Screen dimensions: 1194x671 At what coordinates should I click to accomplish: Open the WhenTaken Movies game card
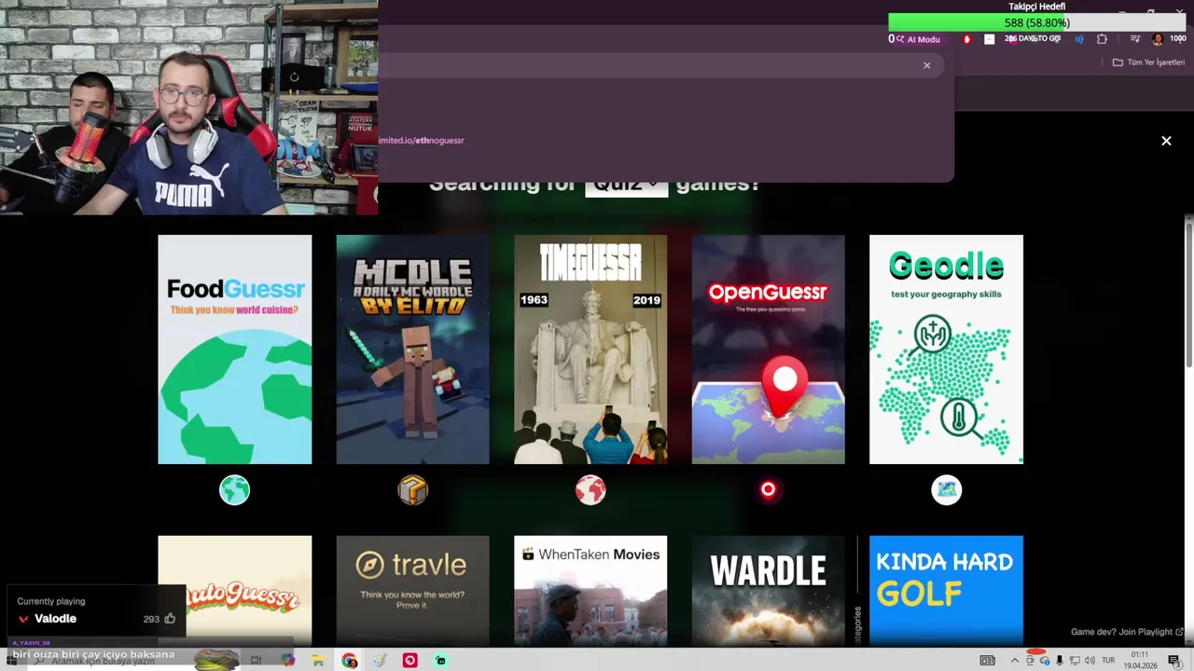pos(590,591)
